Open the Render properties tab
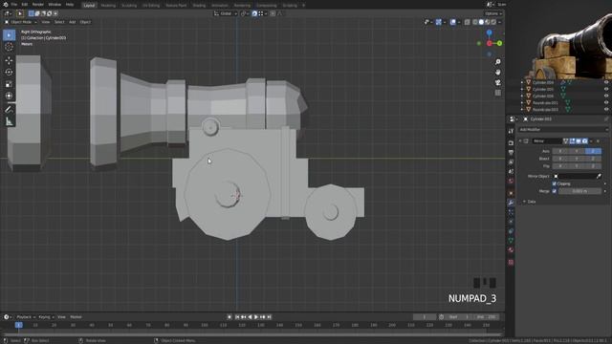 511,142
